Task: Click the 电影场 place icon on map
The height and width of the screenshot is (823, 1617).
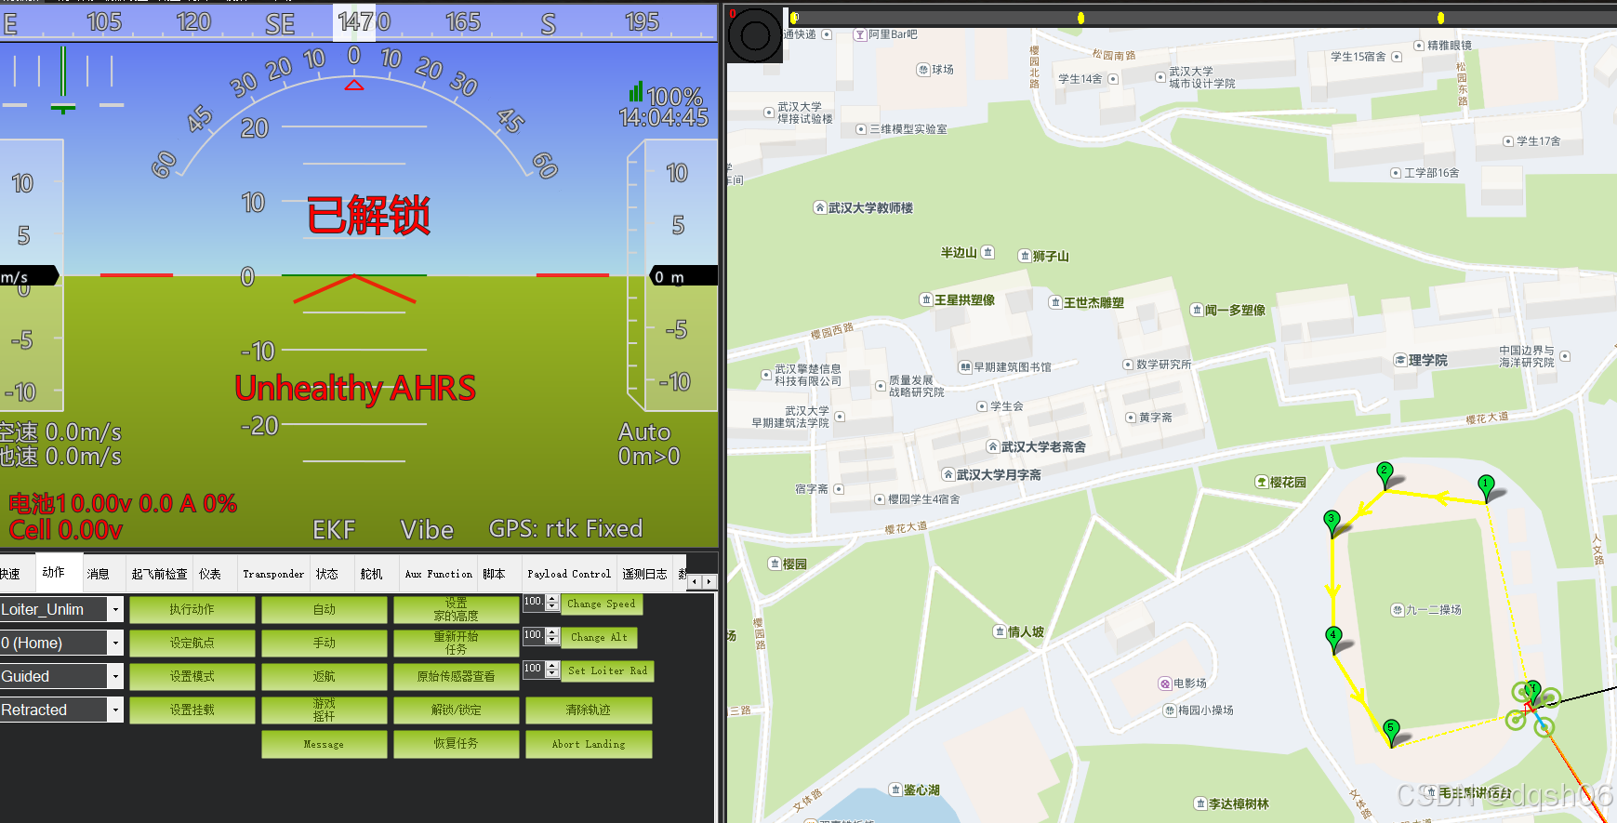Action: [x=1165, y=684]
